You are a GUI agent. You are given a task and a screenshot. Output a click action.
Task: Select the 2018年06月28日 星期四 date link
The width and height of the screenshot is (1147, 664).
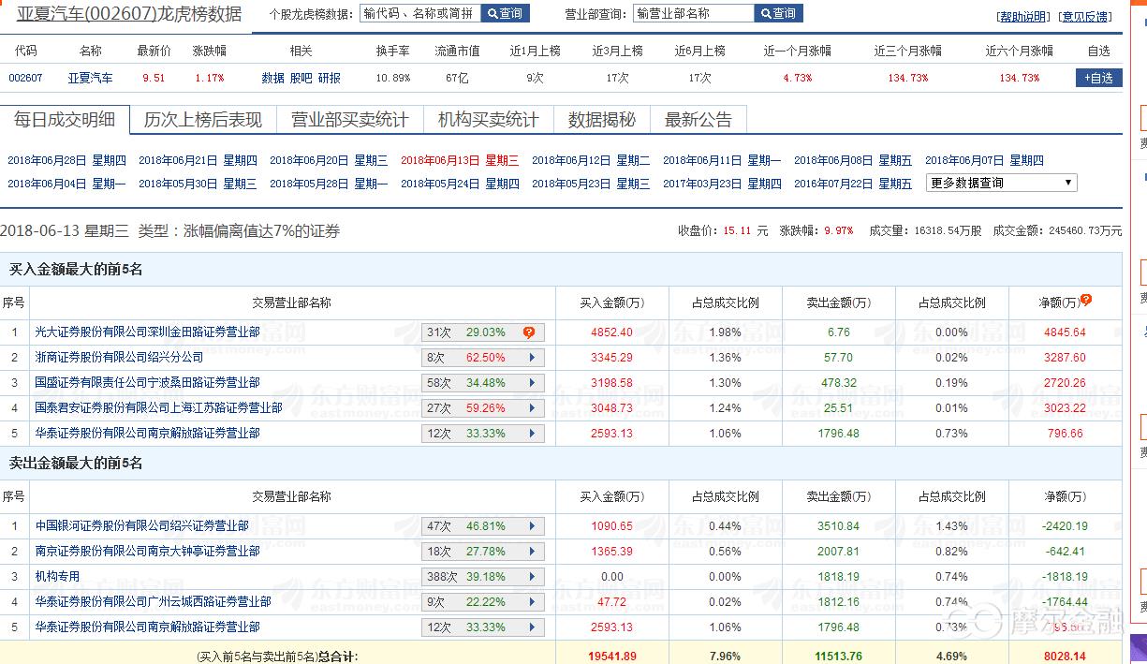click(66, 161)
